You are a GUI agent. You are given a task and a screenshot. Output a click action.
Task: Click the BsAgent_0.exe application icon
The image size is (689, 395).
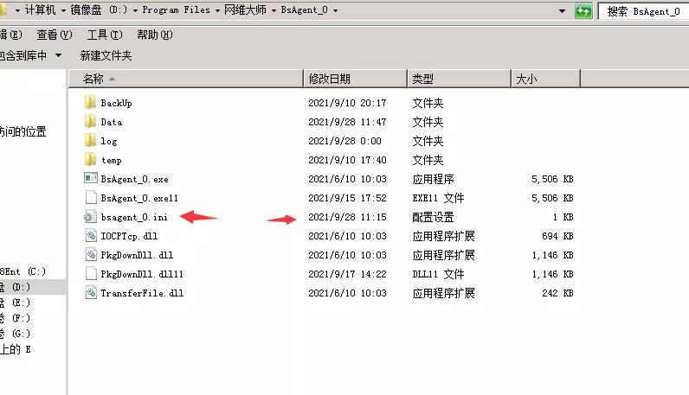point(91,178)
